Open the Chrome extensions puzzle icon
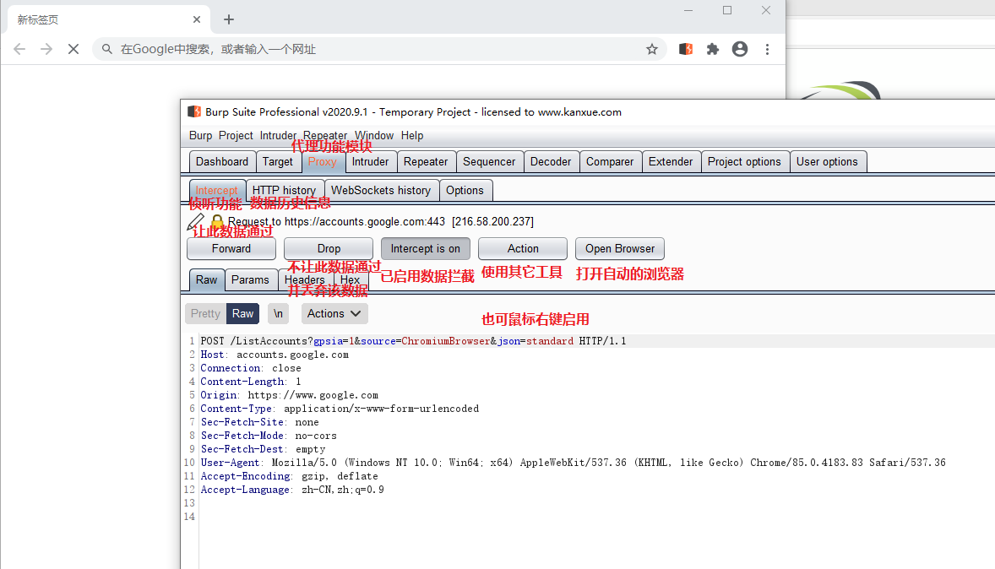The height and width of the screenshot is (569, 995). click(x=713, y=49)
